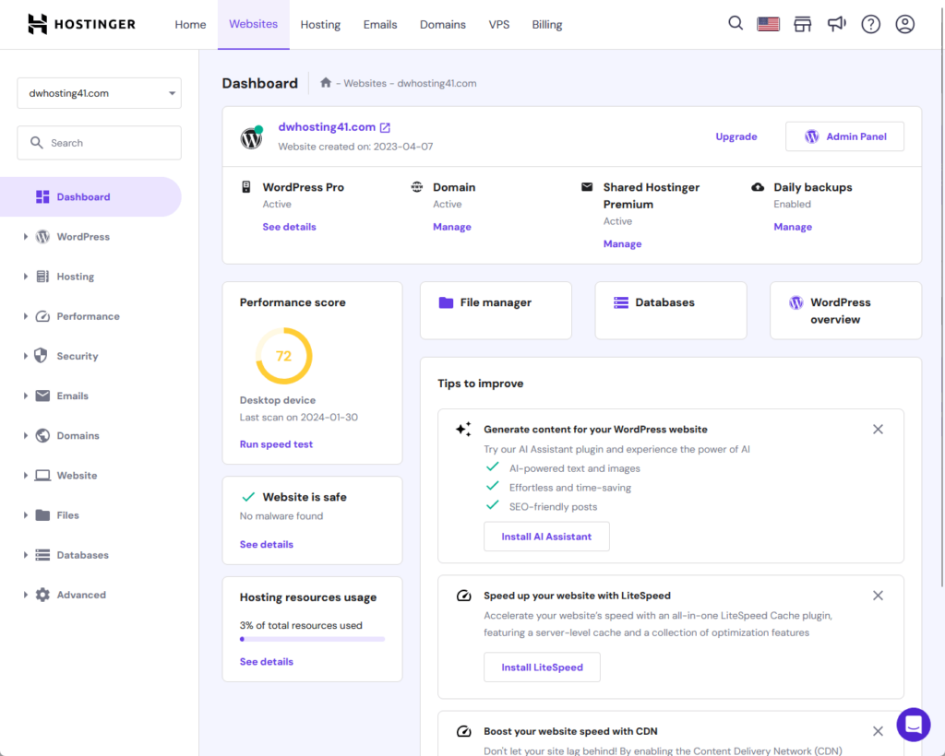Viewport: 945px width, 756px height.
Task: Click the WordPress sidebar icon
Action: (42, 237)
